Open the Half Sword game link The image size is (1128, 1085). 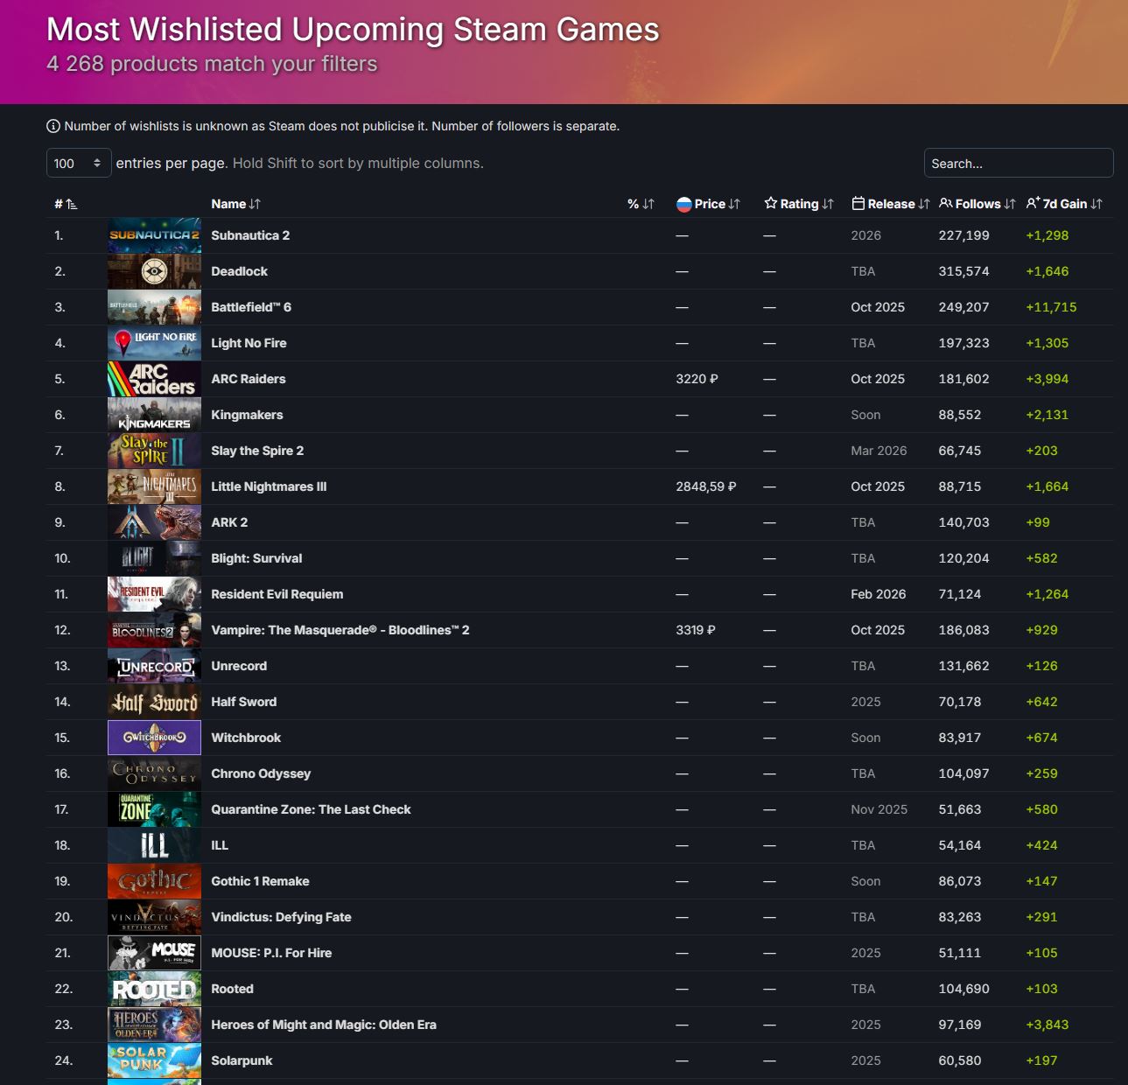[x=244, y=702]
